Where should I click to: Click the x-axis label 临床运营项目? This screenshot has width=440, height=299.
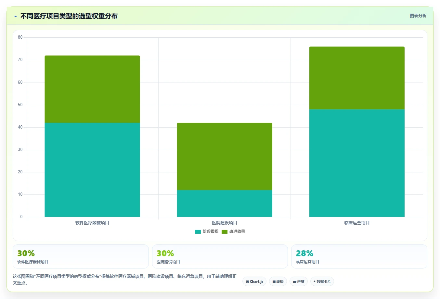[x=357, y=223]
